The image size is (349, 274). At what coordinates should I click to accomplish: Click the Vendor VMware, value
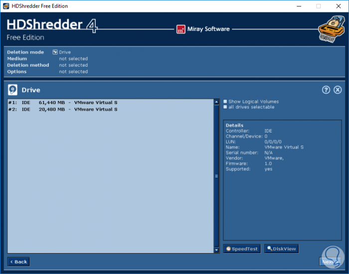pos(274,158)
